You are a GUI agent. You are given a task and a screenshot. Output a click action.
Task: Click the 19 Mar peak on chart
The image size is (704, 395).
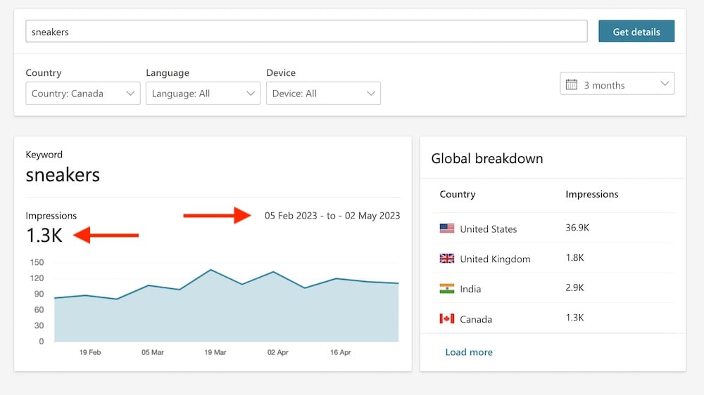(x=211, y=270)
